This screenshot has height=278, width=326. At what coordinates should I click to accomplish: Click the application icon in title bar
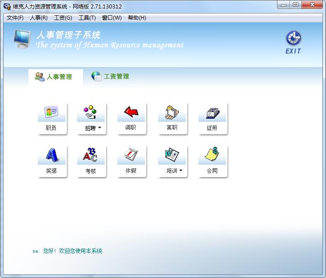coord(7,6)
